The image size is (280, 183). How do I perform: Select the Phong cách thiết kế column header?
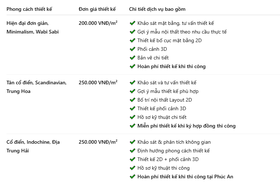click(x=29, y=9)
